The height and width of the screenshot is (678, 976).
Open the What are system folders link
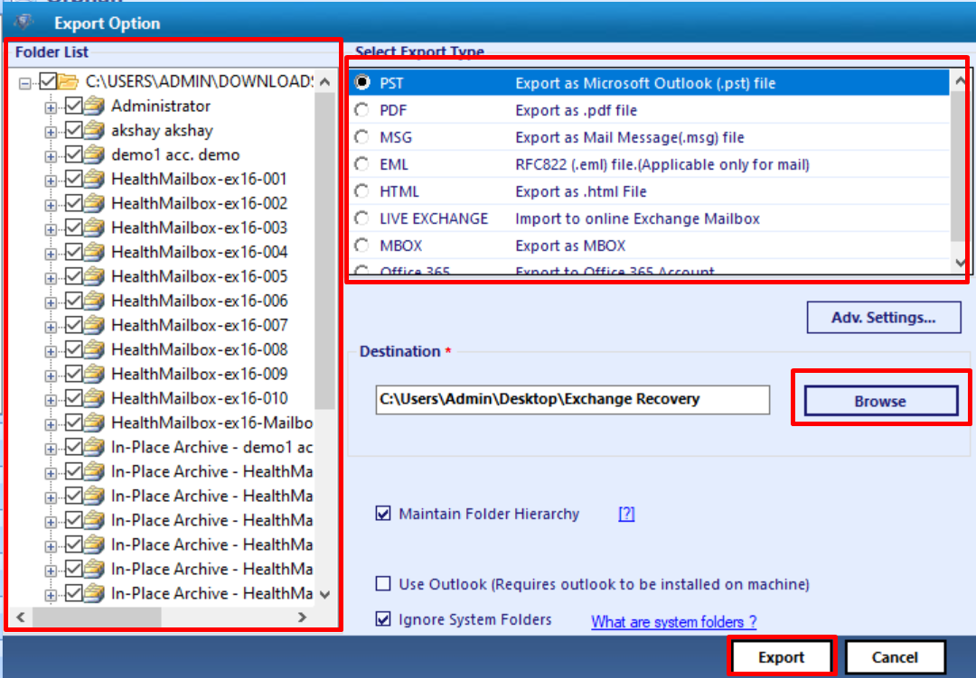pos(673,621)
